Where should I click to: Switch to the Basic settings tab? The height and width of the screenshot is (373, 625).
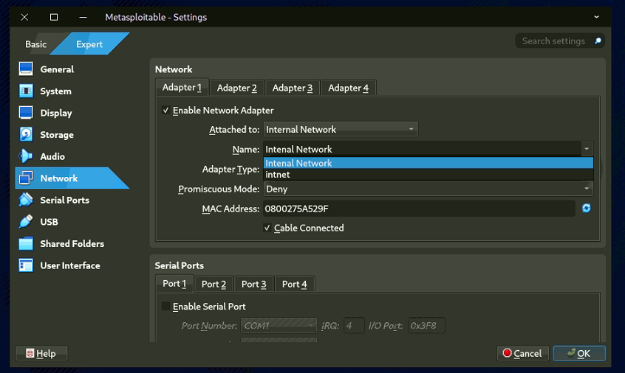pos(35,44)
